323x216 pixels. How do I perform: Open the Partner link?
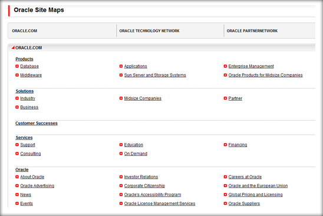[x=235, y=98]
